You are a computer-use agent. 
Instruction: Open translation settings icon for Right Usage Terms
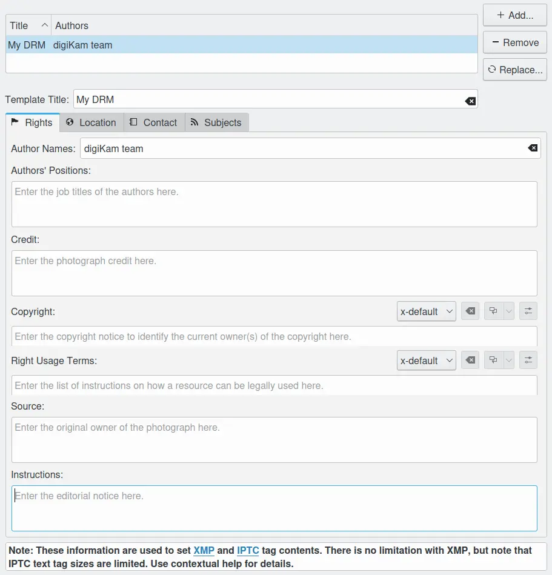528,361
